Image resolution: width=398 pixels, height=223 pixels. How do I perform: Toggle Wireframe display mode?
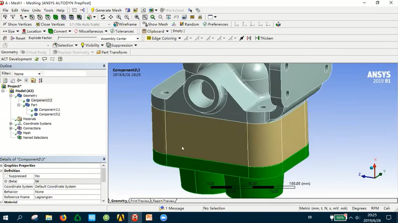125,24
